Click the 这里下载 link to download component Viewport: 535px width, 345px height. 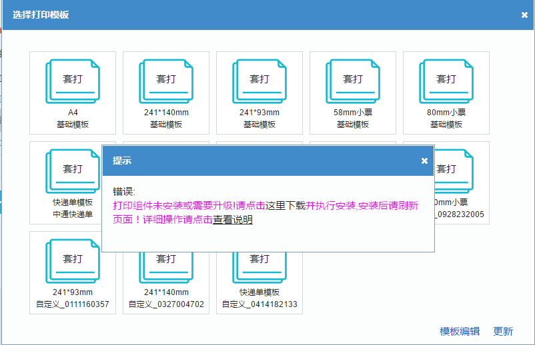[286, 206]
